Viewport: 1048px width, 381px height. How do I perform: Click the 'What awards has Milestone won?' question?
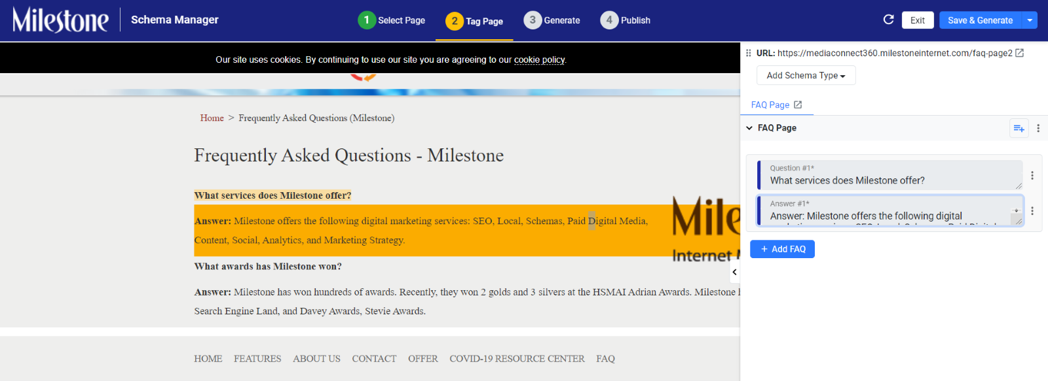point(268,267)
